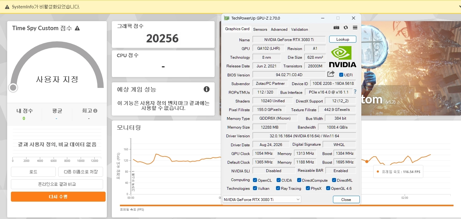Screen dimensions: 461x219
Task: Click the orange frame rate range bar
Action: tap(287, 205)
